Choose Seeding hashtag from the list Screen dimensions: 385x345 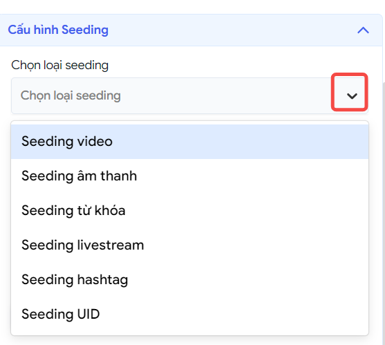189,279
